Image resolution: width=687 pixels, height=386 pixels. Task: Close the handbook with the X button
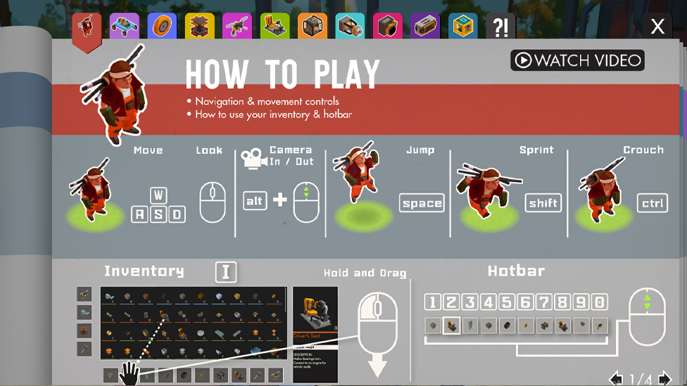pyautogui.click(x=657, y=26)
